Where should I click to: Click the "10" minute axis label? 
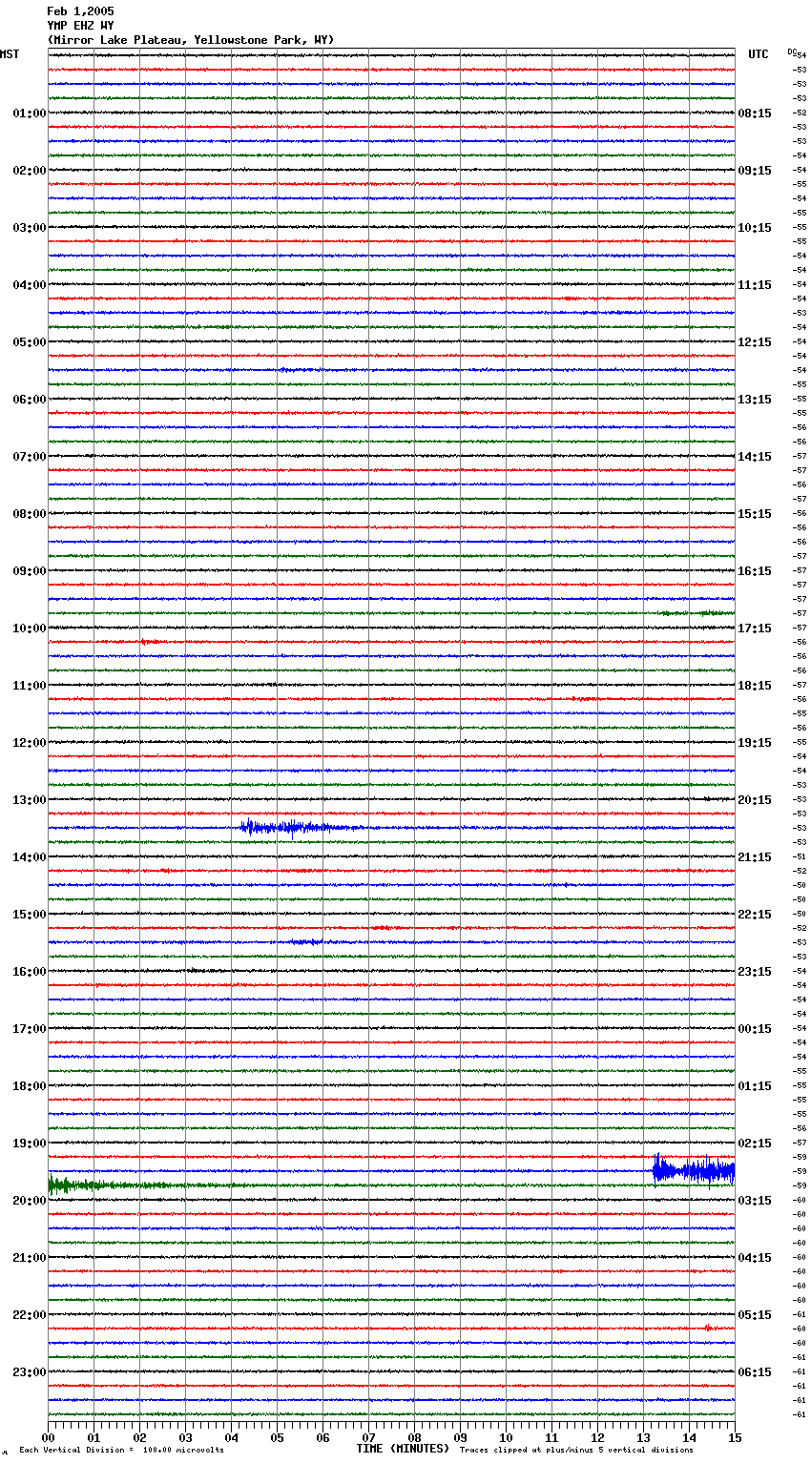pyautogui.click(x=506, y=1437)
